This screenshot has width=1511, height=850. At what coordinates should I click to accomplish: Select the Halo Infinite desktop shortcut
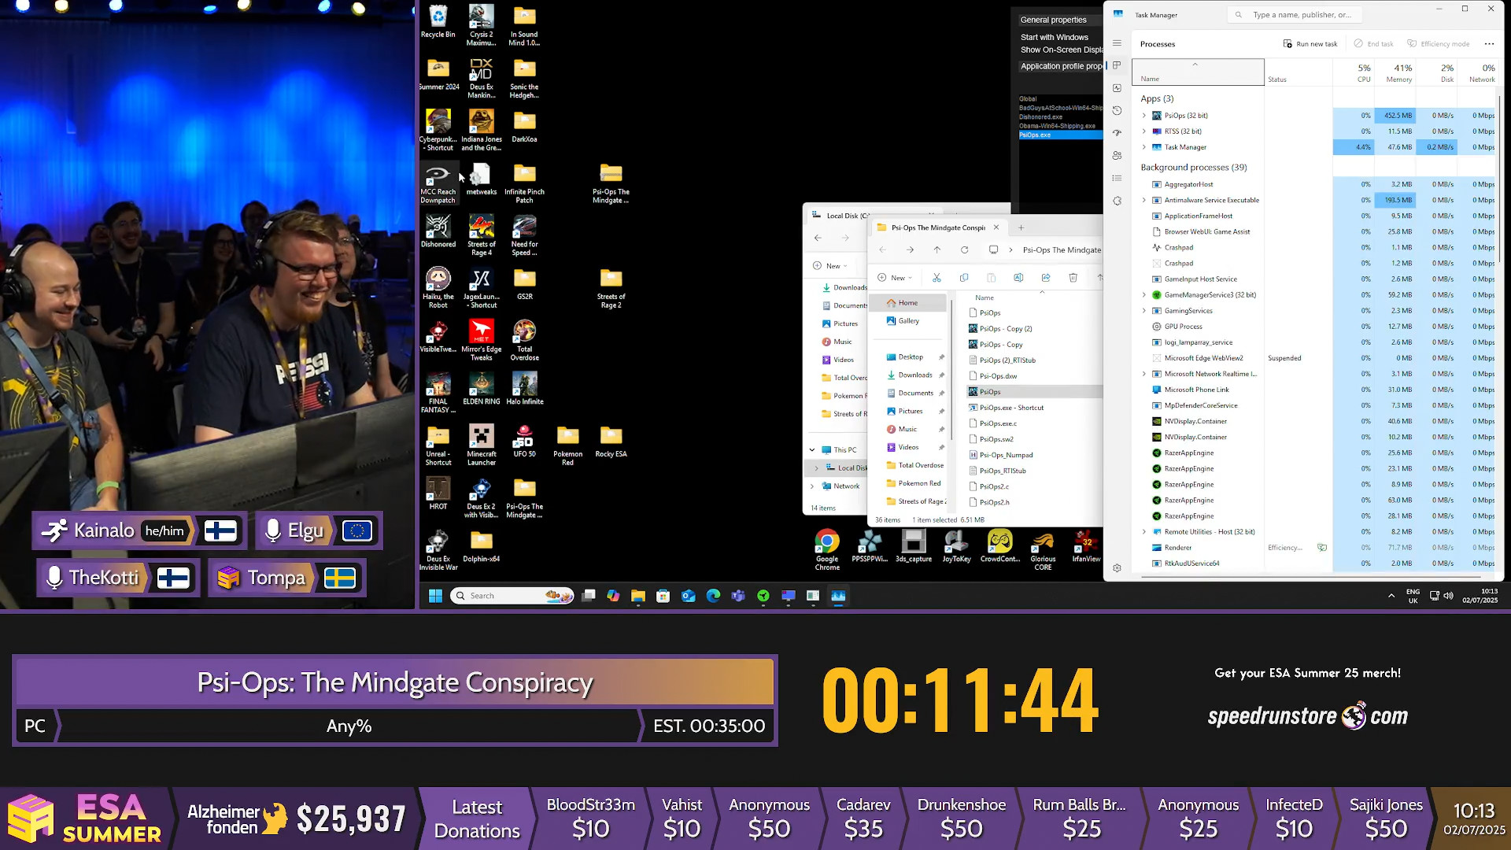(x=525, y=389)
